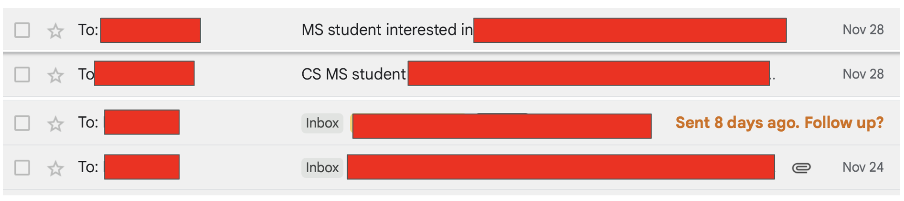
Task: Click Nov 28 date of "MS student interested" email
Action: click(x=862, y=30)
